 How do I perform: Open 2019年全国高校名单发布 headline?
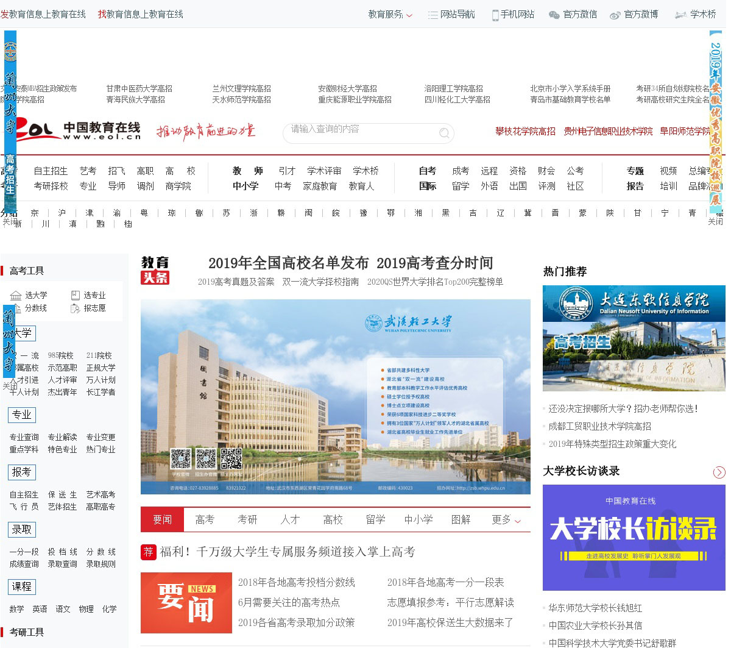coord(288,263)
